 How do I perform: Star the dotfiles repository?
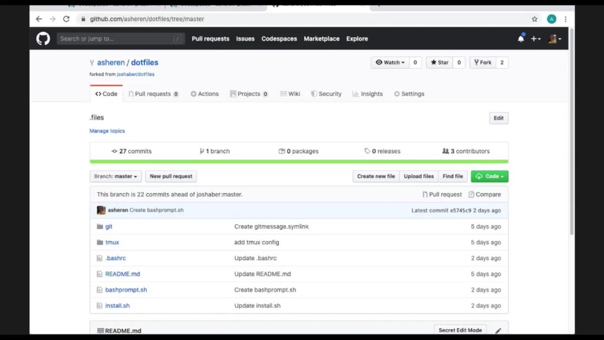tap(439, 62)
